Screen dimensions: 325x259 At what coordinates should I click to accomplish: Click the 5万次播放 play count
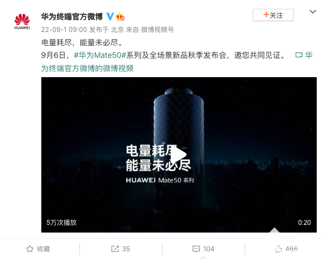pos(62,223)
